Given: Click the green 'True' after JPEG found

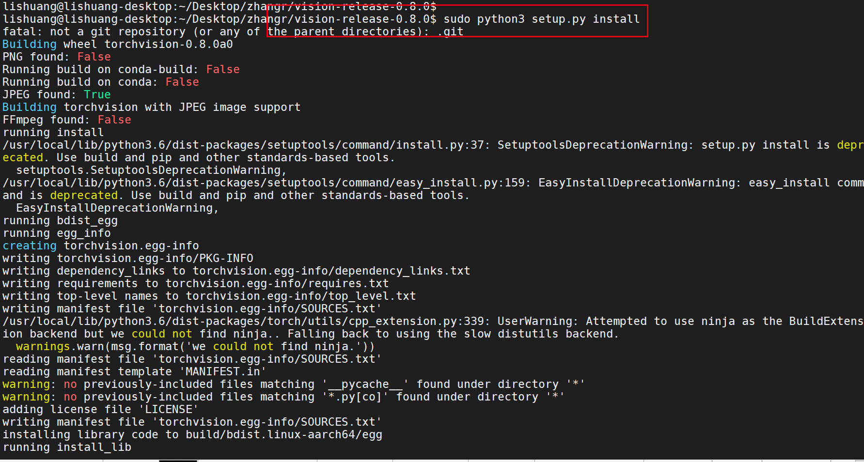Looking at the screenshot, I should point(97,95).
